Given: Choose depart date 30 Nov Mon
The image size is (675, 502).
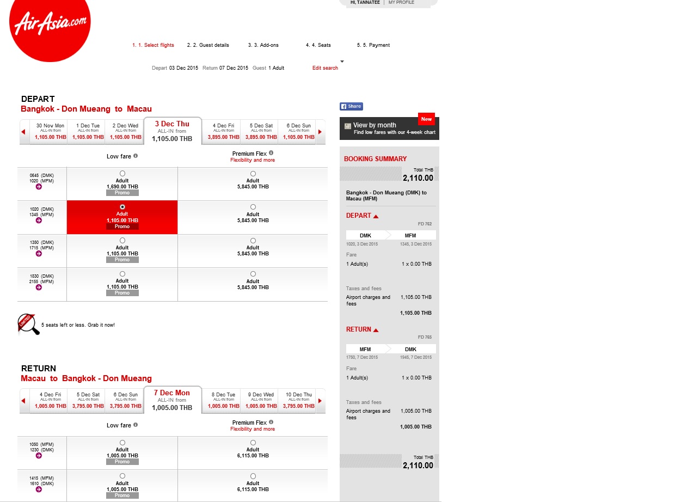Looking at the screenshot, I should pyautogui.click(x=50, y=132).
